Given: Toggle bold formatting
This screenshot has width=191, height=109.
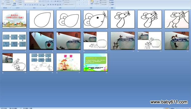Looking at the screenshot, I should point(25,5).
